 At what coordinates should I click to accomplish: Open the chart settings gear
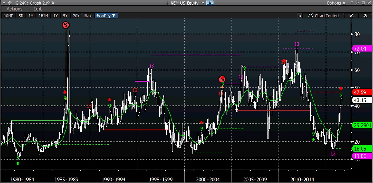[x=365, y=16]
